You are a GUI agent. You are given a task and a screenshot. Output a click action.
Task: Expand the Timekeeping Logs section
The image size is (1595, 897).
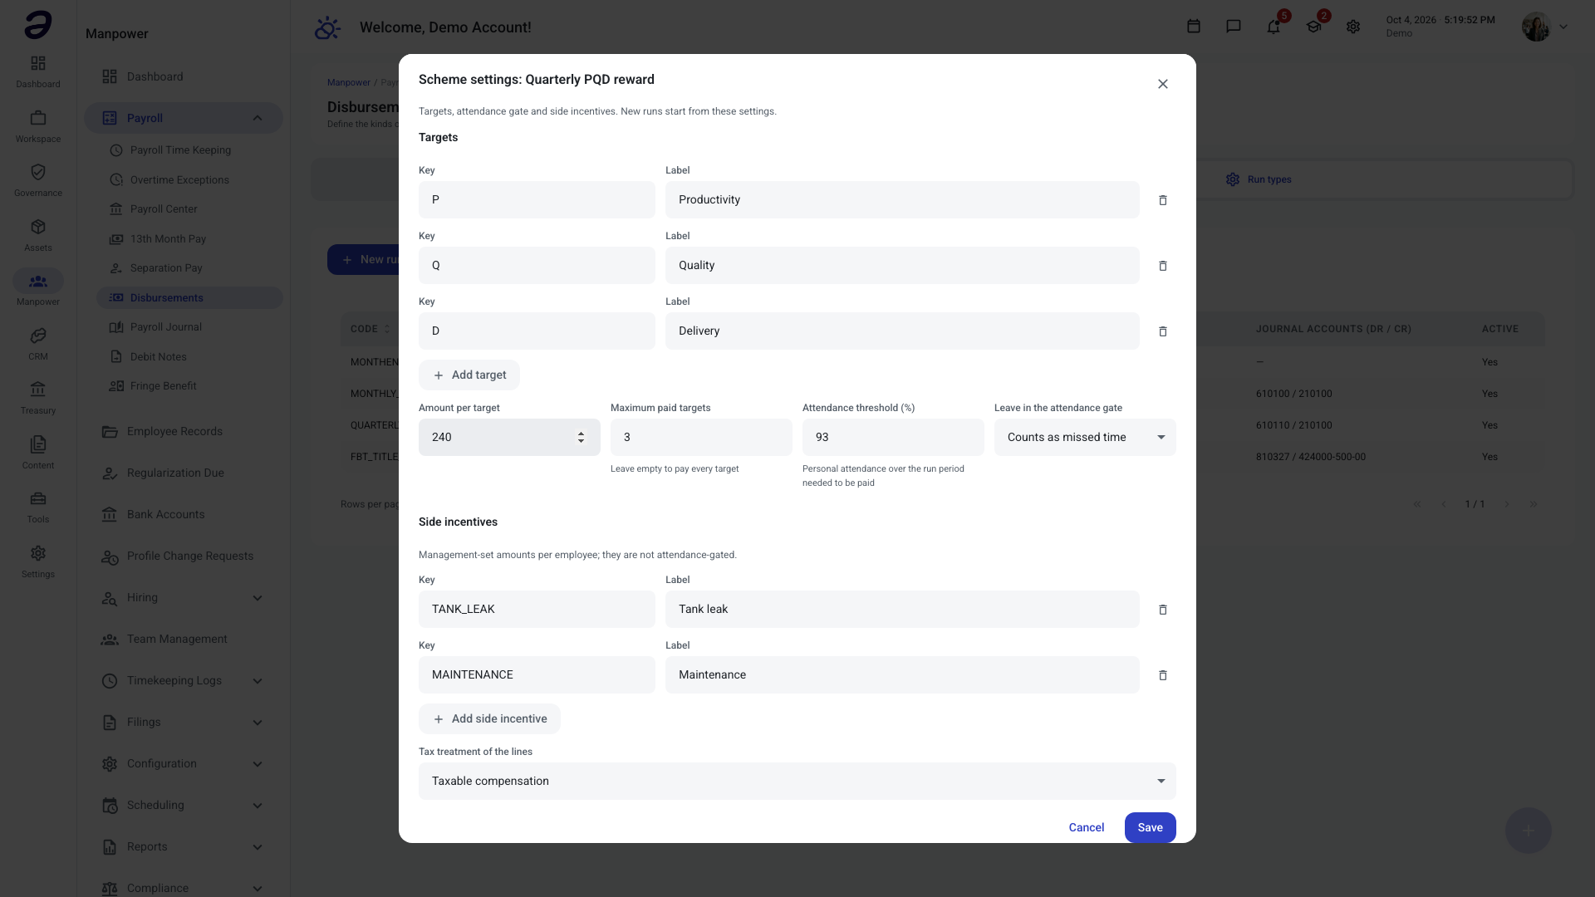pos(258,681)
